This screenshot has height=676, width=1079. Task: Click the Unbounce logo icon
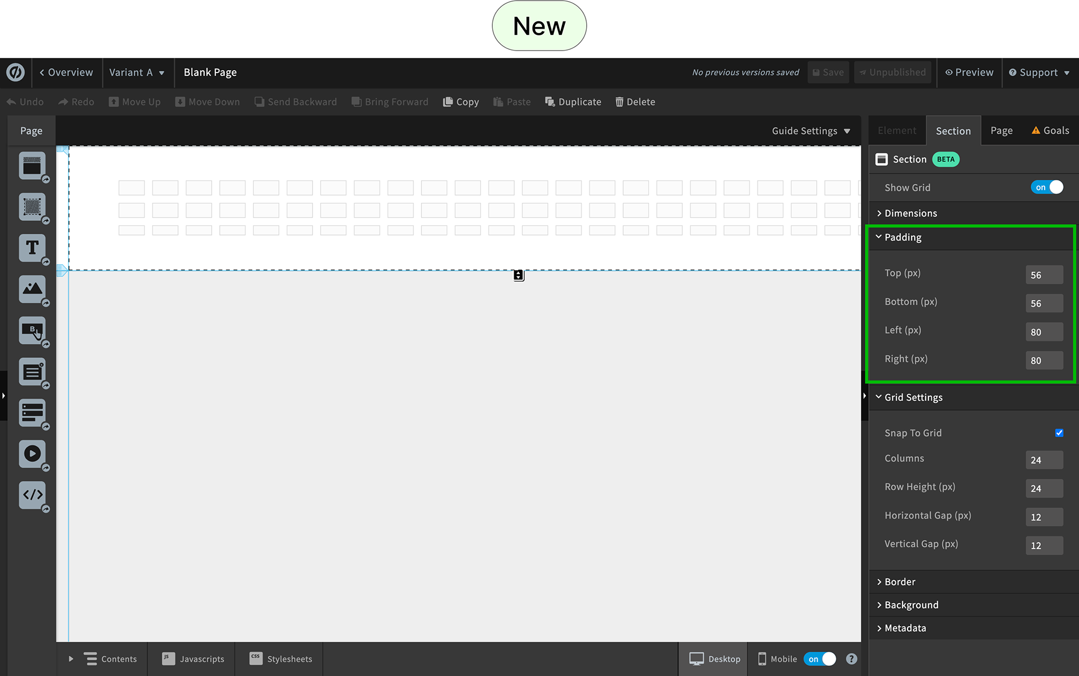pos(15,72)
